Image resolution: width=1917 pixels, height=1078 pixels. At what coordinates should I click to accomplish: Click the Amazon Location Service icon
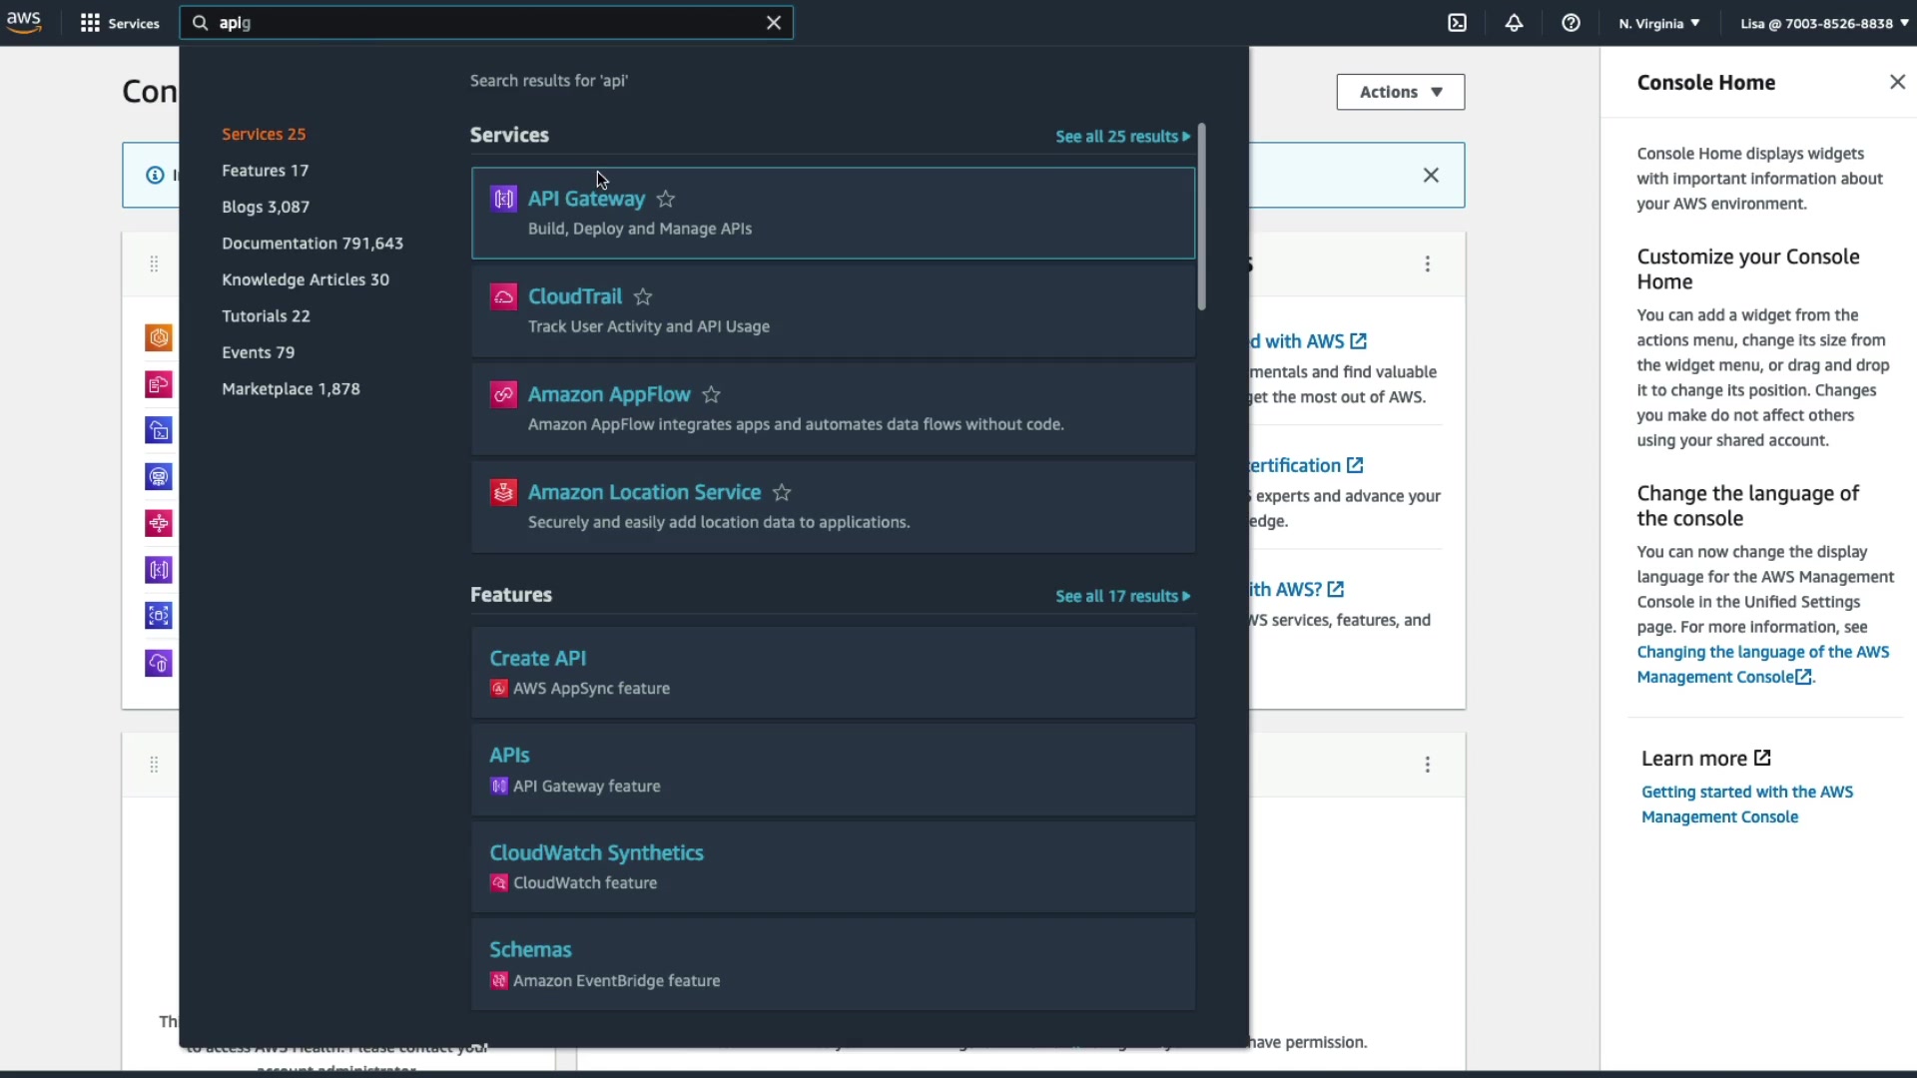coord(503,492)
